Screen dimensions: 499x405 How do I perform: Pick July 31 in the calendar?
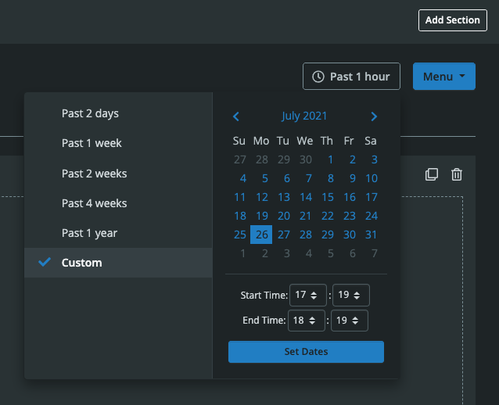tap(371, 235)
